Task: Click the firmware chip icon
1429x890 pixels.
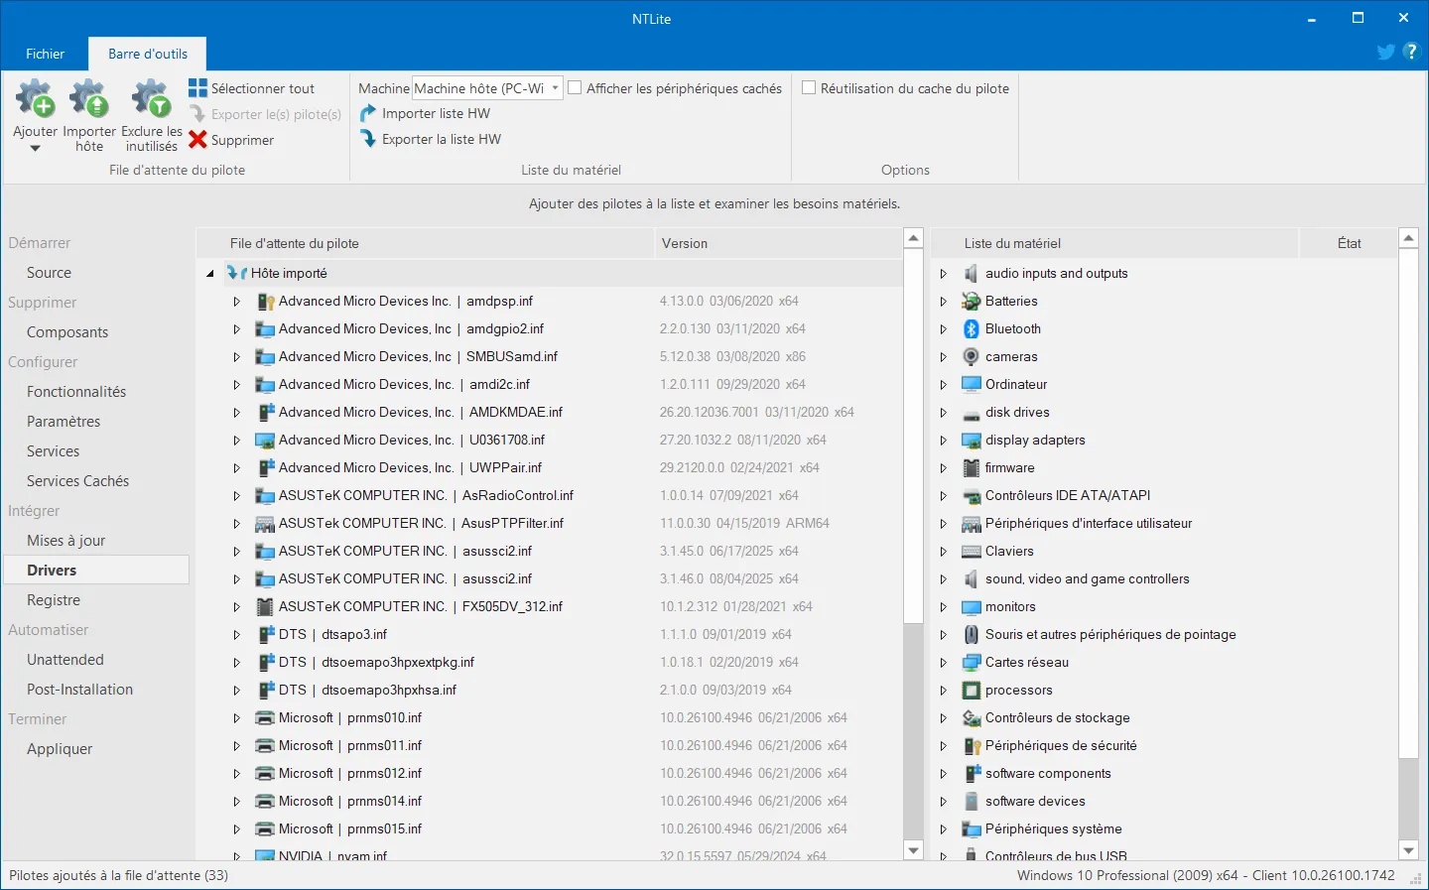Action: point(972,467)
